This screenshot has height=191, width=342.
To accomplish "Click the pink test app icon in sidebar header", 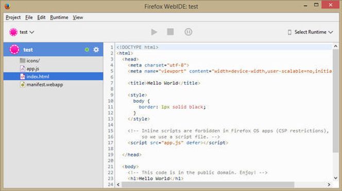I will [14, 50].
